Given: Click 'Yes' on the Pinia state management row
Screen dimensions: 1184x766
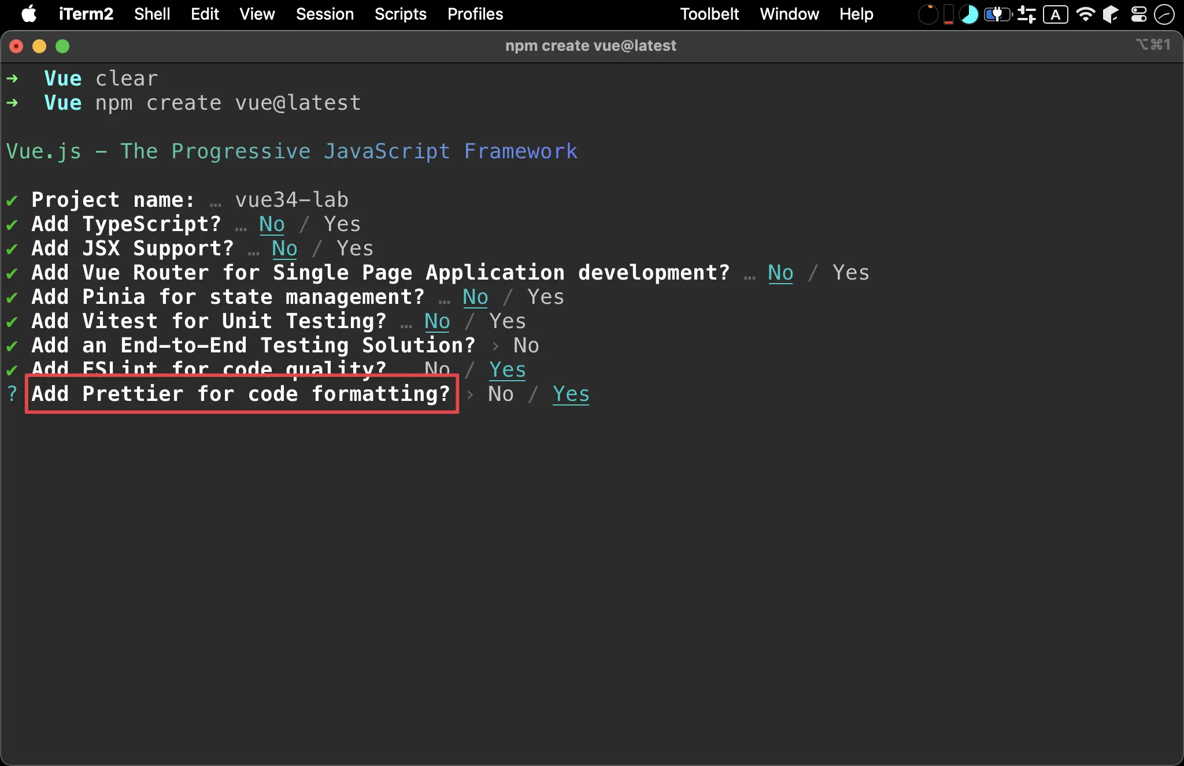Looking at the screenshot, I should [x=545, y=297].
